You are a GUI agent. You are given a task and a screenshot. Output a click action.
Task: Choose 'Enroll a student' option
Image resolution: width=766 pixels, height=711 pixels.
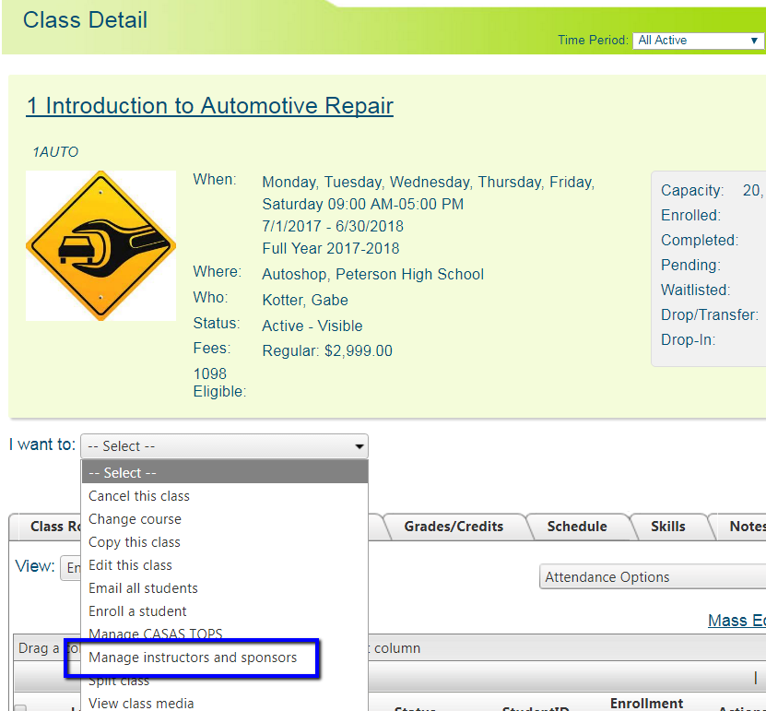pyautogui.click(x=137, y=611)
